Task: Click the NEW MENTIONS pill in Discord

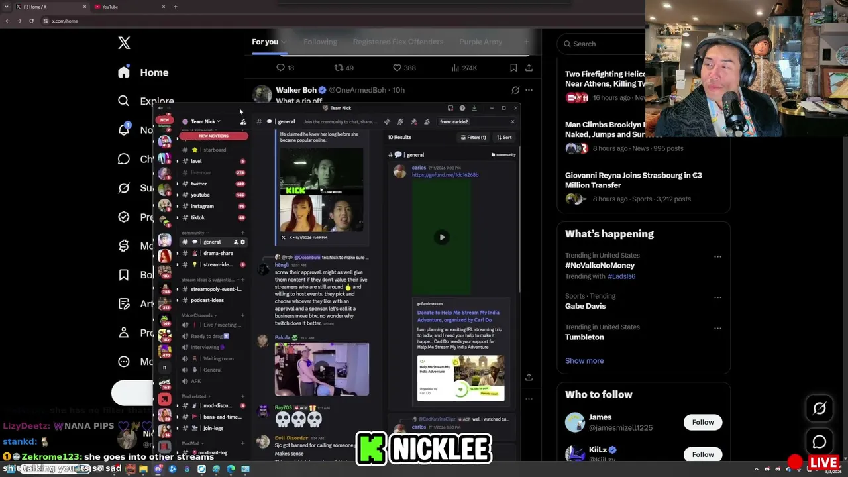Action: [x=214, y=136]
